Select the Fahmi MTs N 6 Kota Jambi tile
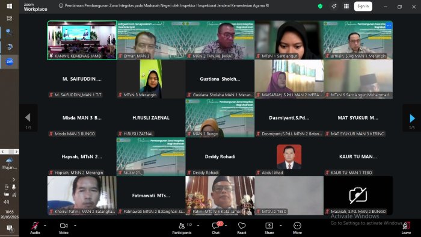Image resolution: width=421 pixels, height=237 pixels. [220, 195]
